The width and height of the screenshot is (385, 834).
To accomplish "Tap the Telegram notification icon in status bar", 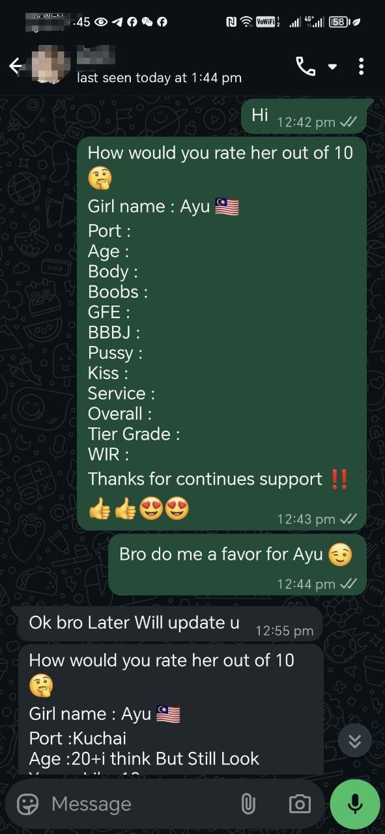I will (117, 22).
